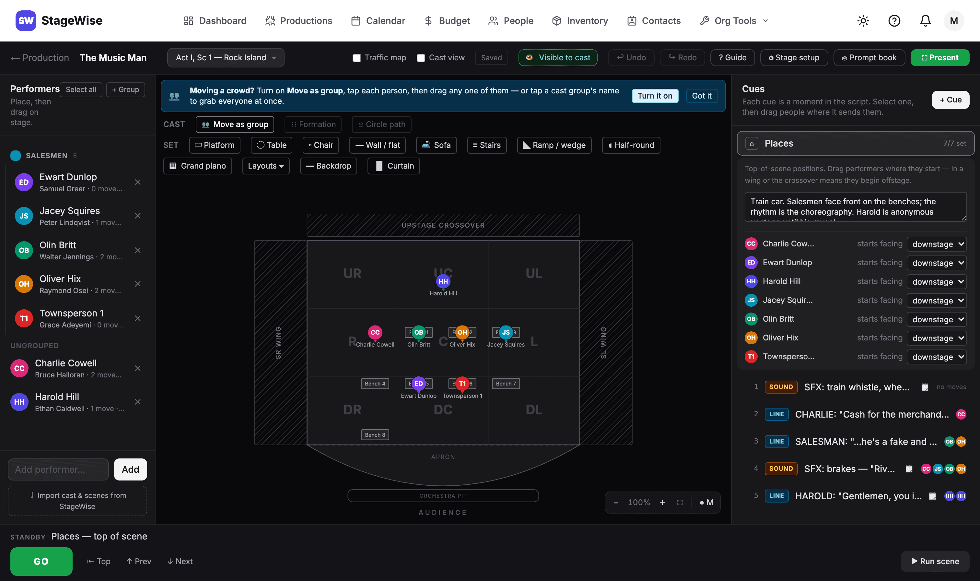Open the note icon on cue 1
The image size is (980, 581).
click(x=925, y=387)
